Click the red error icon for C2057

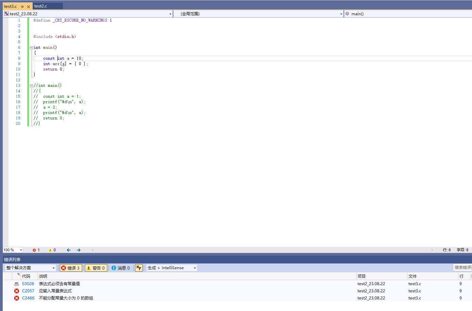point(17,291)
